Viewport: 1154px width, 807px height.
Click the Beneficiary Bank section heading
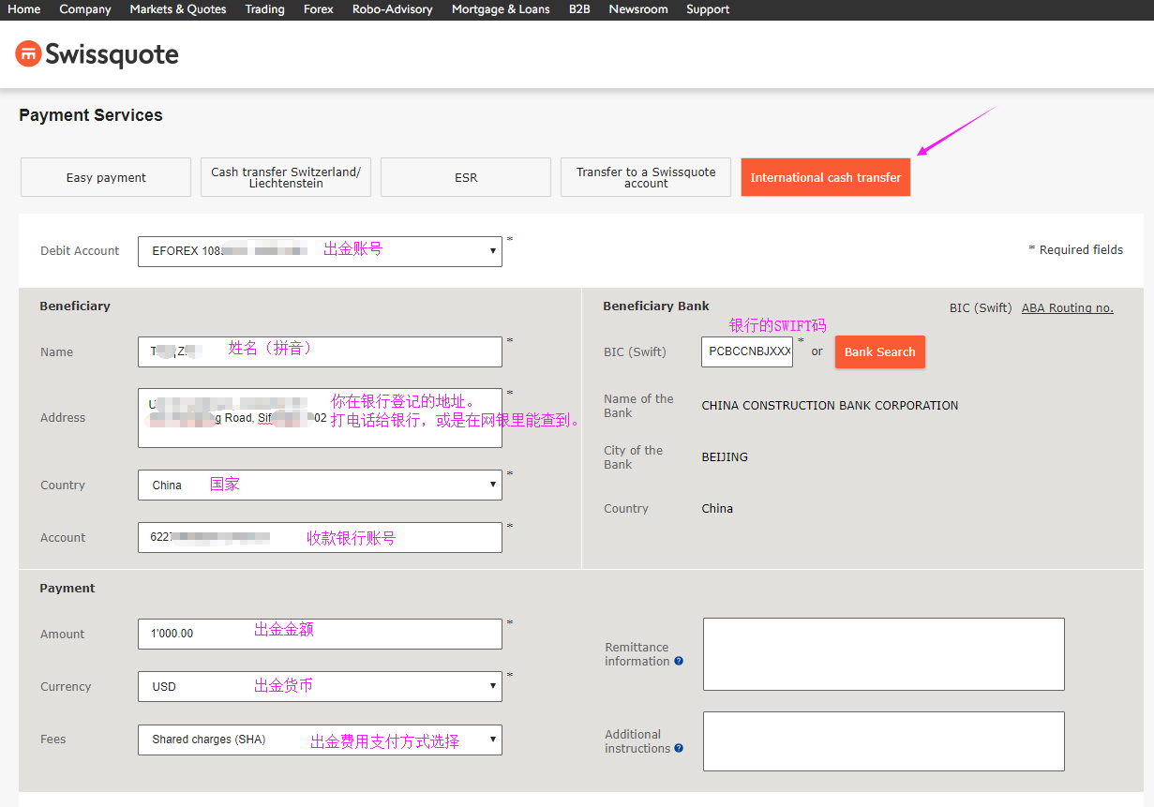pyautogui.click(x=656, y=306)
